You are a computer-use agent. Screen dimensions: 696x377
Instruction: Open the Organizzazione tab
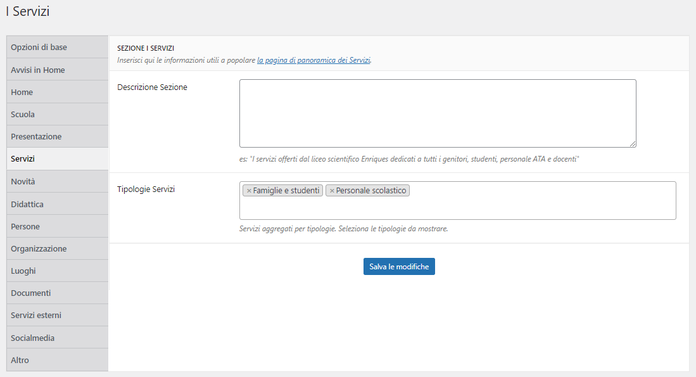(57, 248)
